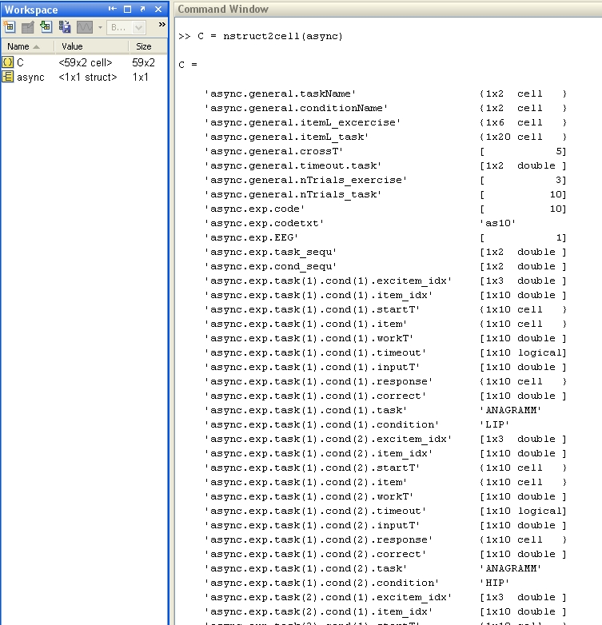Click the Command Window title bar

388,9
